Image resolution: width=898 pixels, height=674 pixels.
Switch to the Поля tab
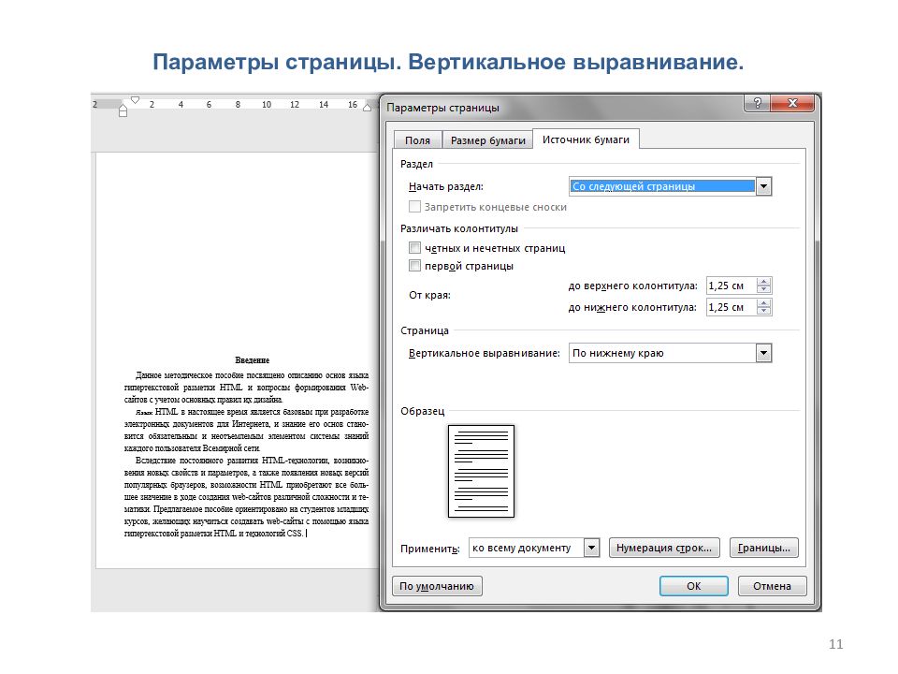[x=417, y=140]
